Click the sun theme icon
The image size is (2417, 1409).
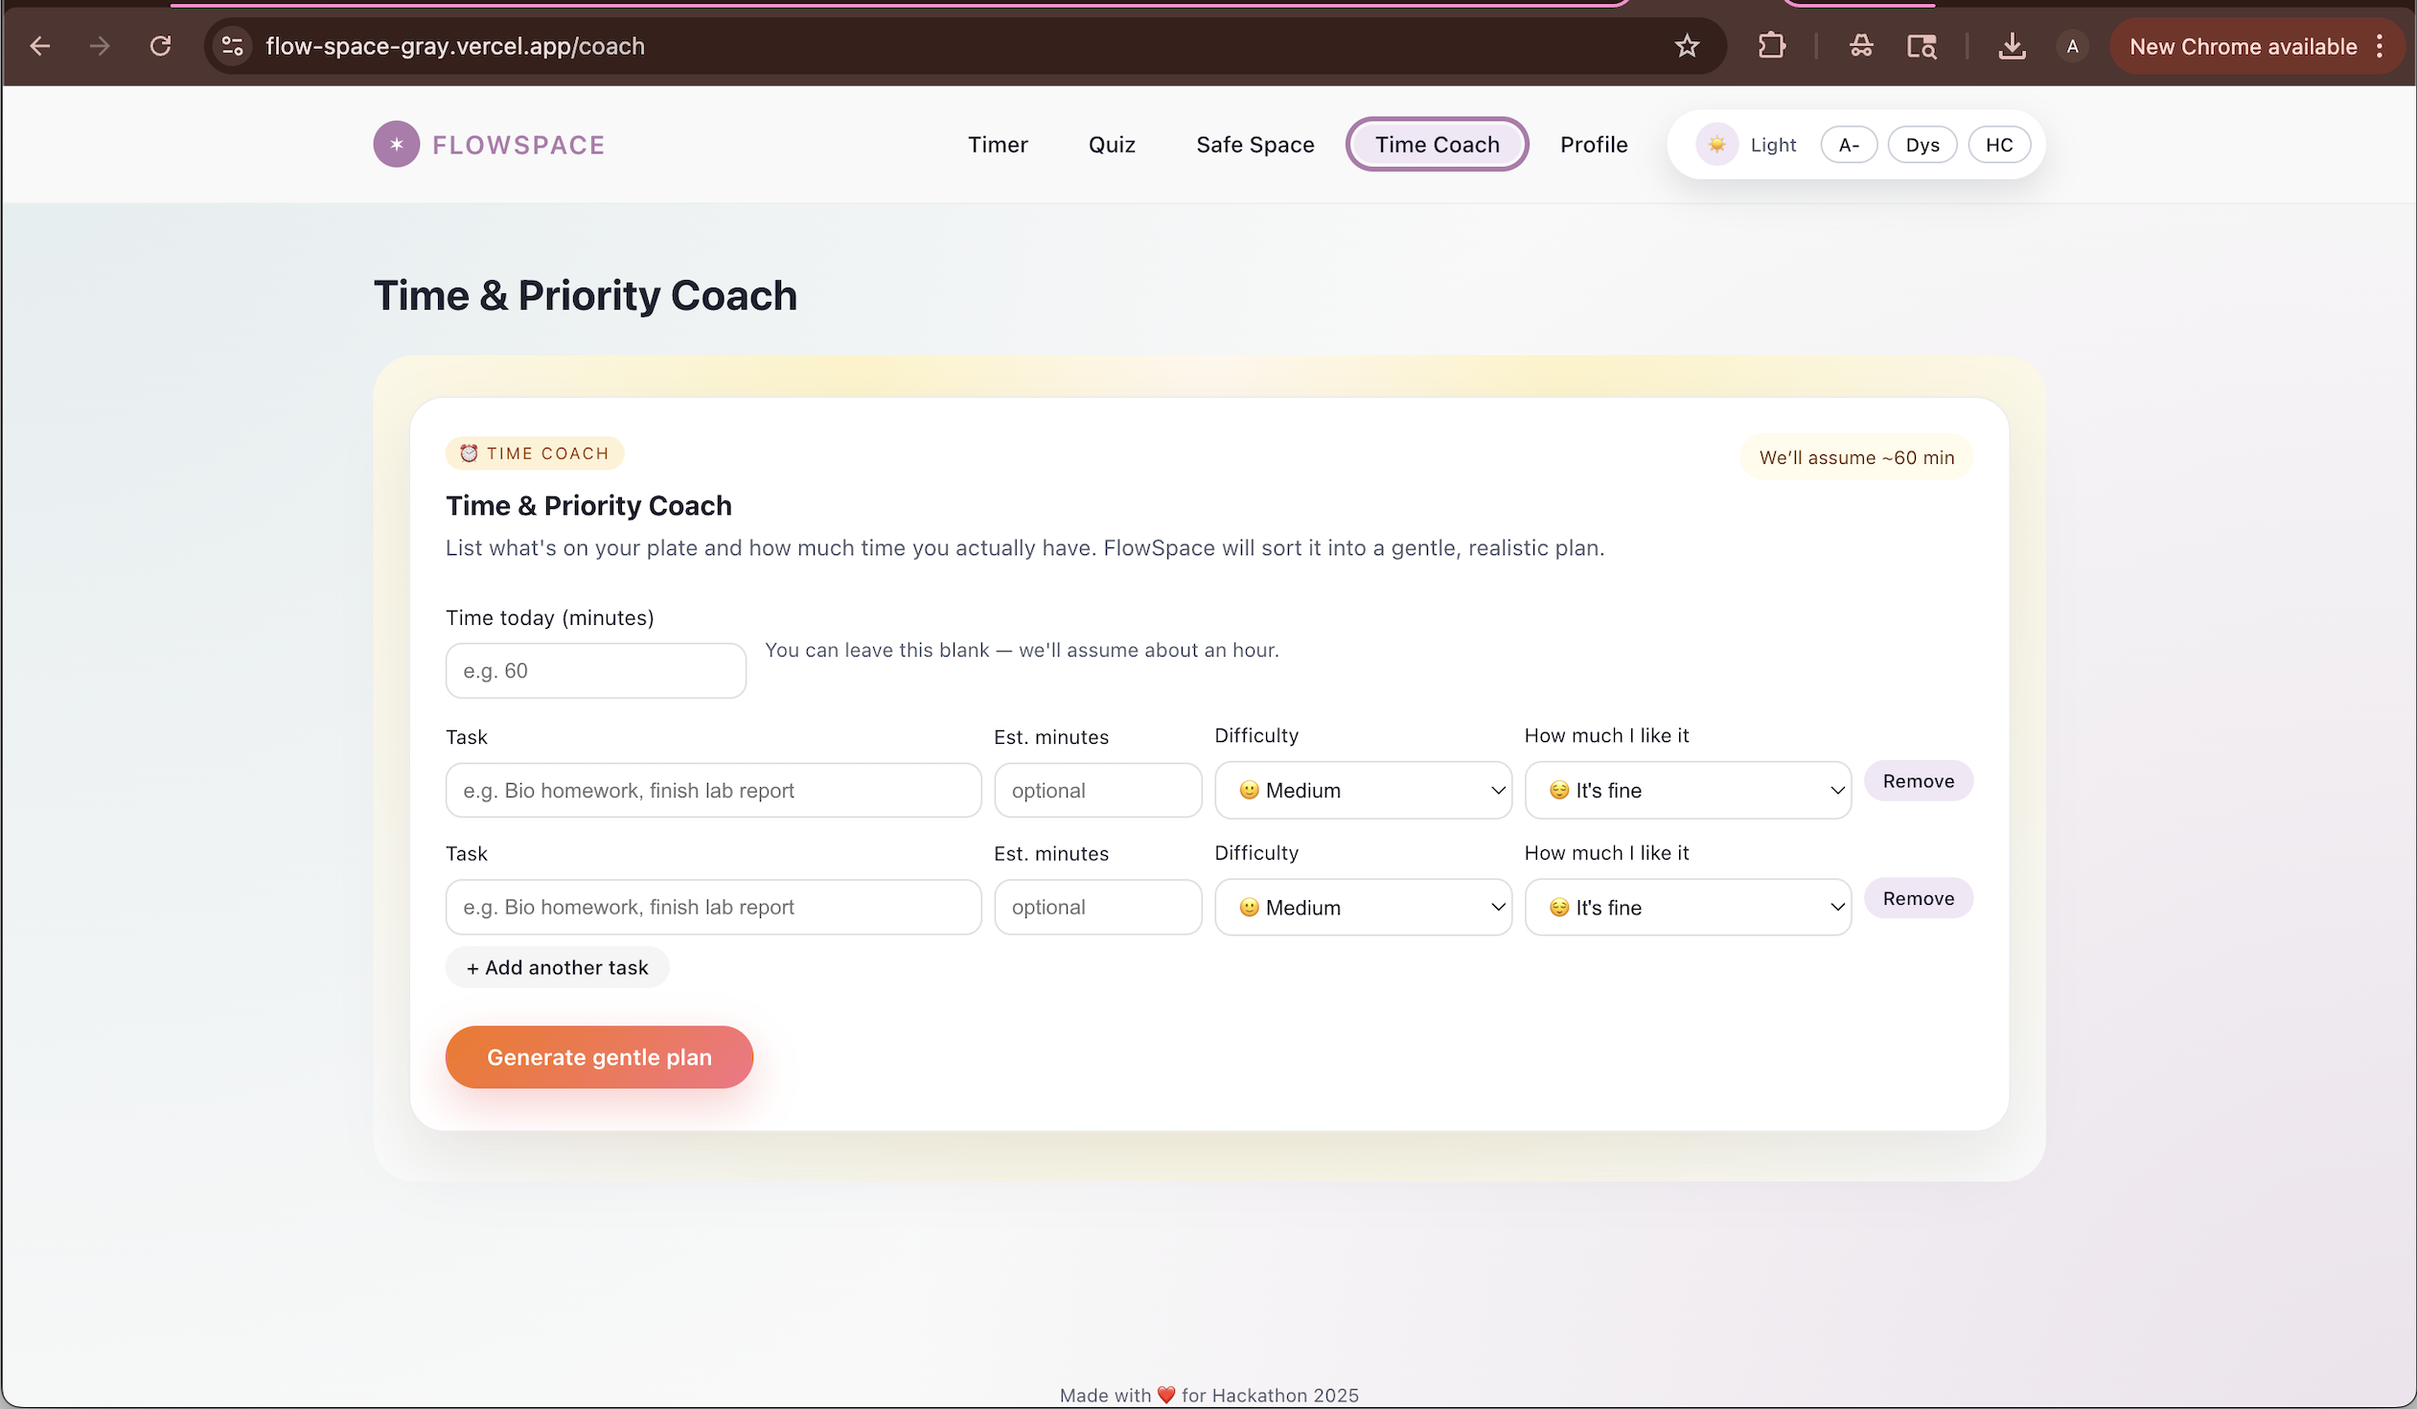point(1715,145)
